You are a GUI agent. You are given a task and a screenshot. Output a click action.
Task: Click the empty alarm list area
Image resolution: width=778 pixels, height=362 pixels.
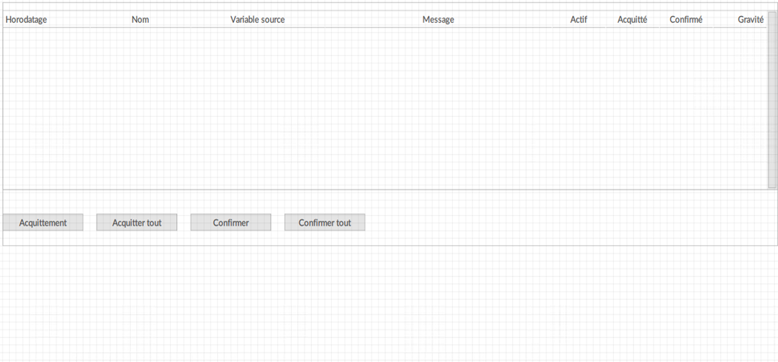(385, 108)
